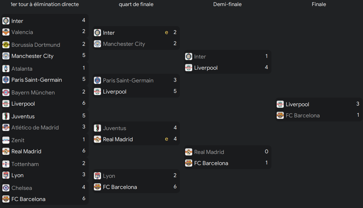Click the Tottenham club crest

(x=6, y=164)
